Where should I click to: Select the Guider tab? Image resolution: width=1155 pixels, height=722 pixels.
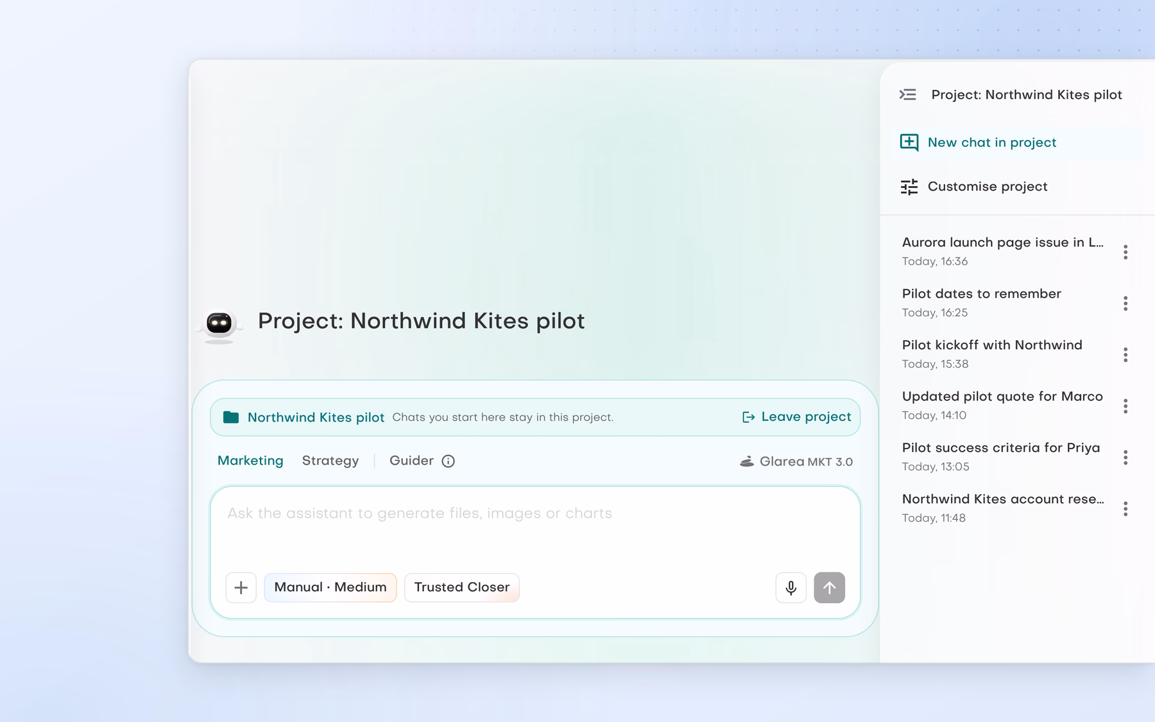[x=411, y=461]
